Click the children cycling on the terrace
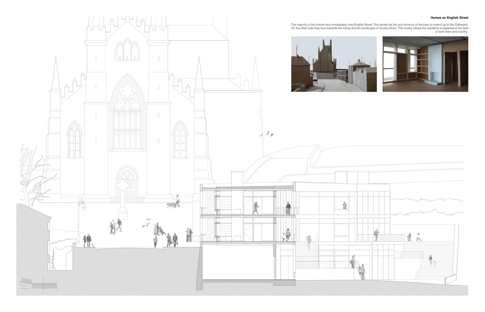 pos(414,237)
